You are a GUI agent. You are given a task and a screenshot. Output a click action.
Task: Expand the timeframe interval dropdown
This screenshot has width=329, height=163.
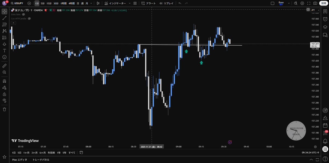(91, 3)
